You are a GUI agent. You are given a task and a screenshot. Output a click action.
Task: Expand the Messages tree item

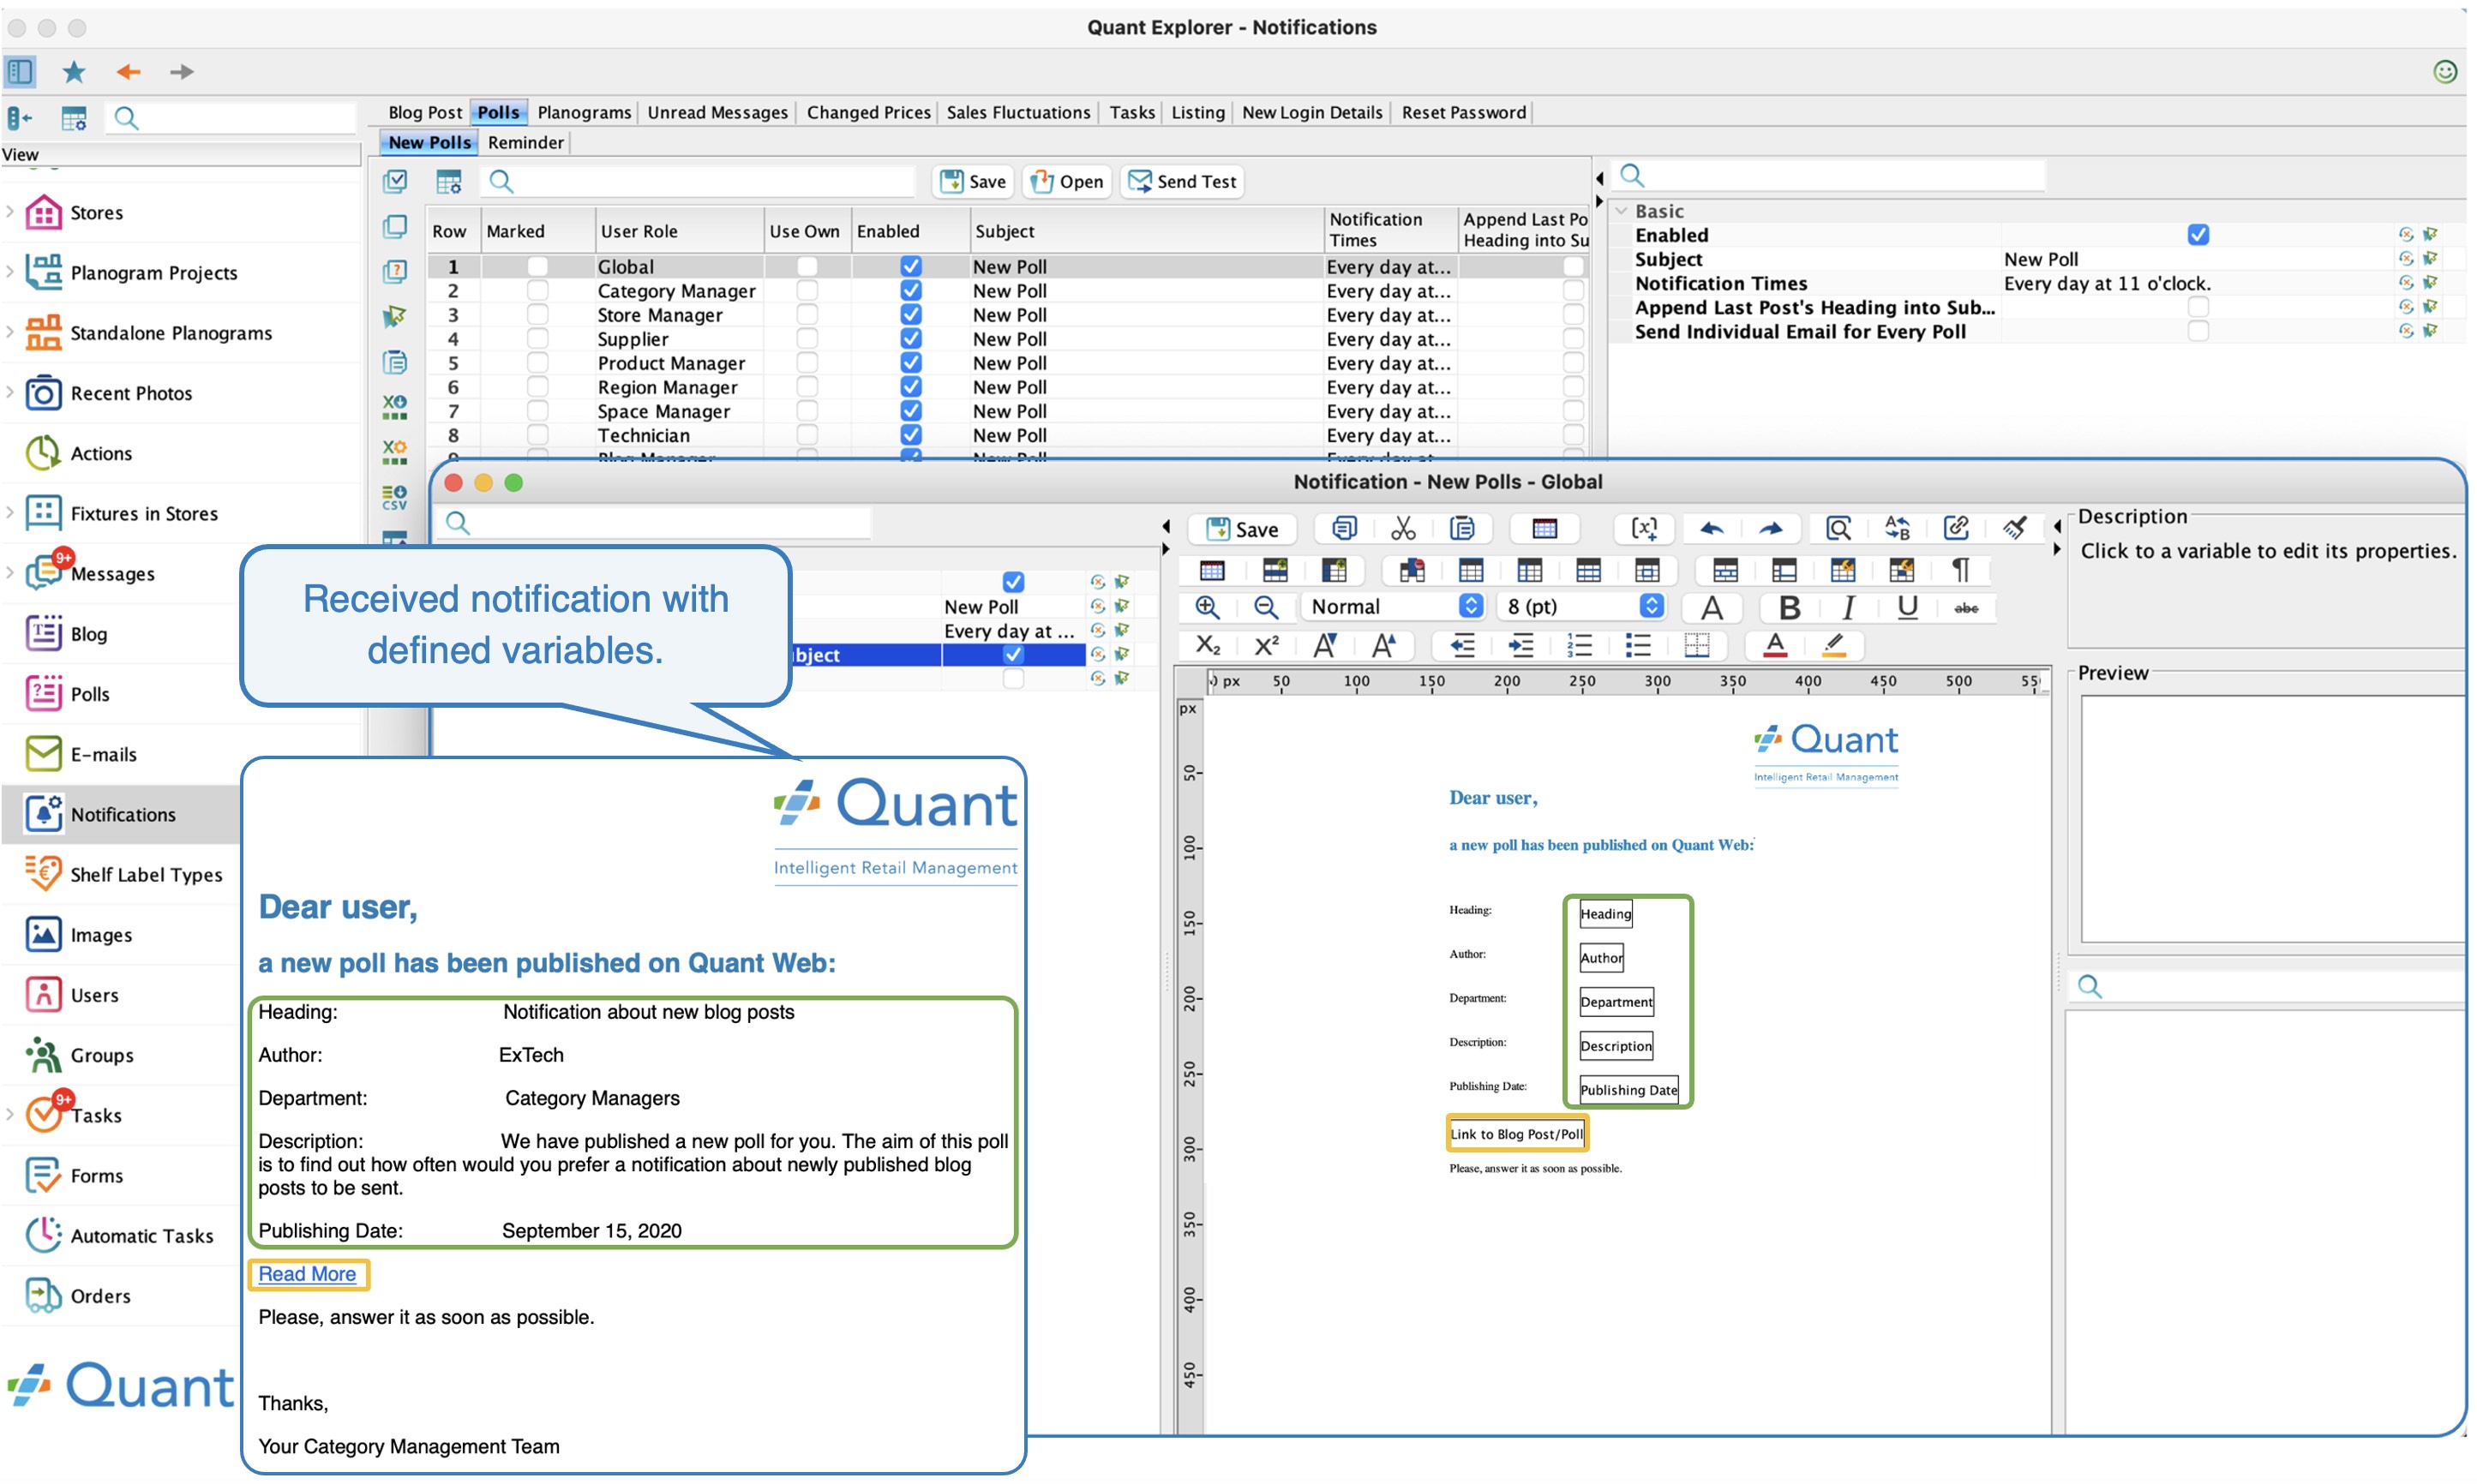pyautogui.click(x=10, y=573)
